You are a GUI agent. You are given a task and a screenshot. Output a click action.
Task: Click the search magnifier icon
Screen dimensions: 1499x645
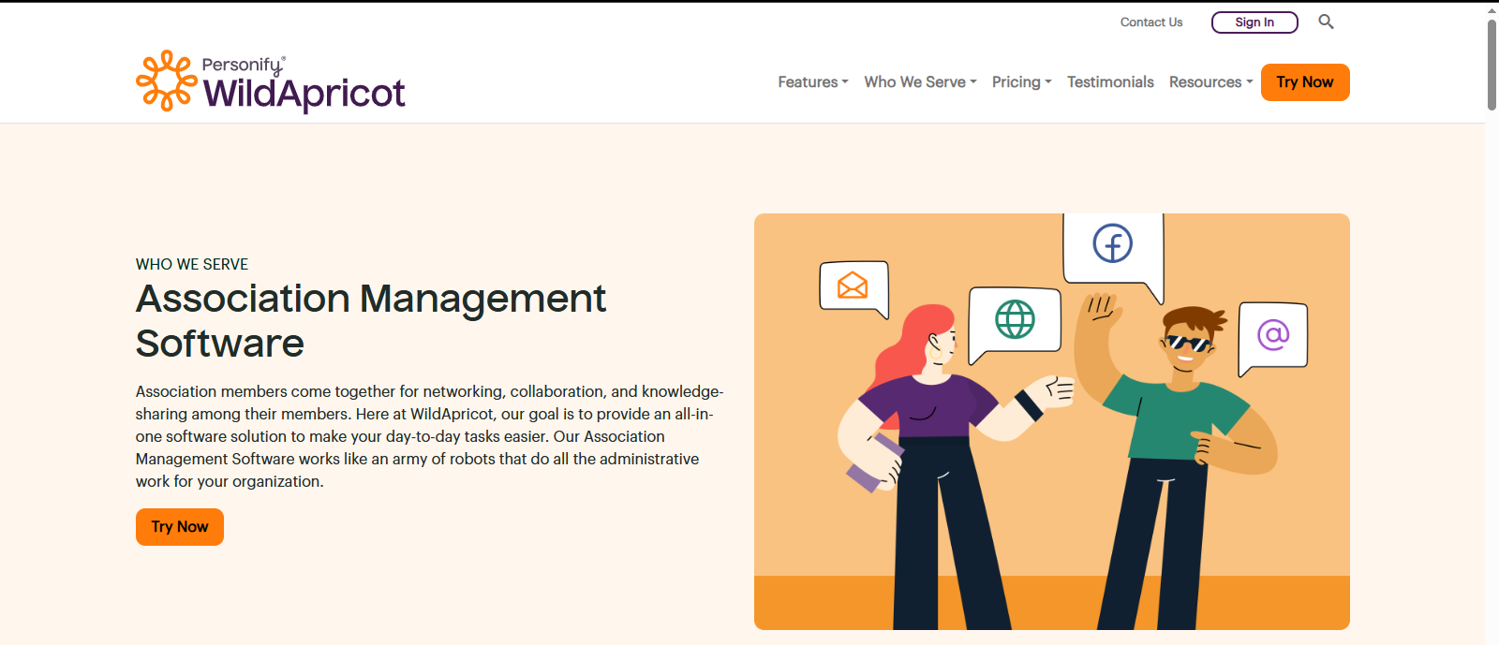[x=1326, y=22]
